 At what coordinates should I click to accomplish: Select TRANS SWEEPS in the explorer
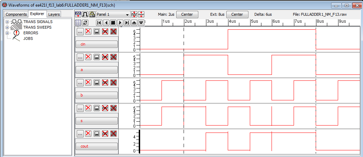coord(37,27)
